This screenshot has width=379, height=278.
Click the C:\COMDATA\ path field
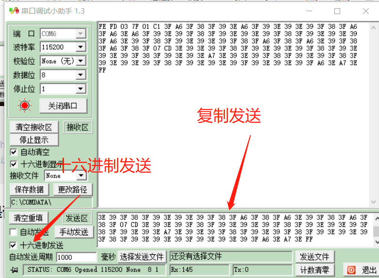point(51,202)
